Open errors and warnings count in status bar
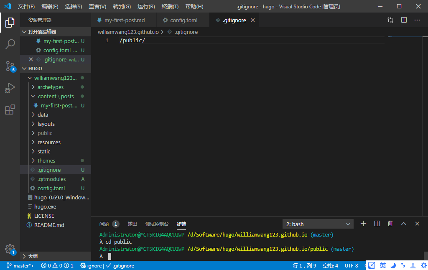Screen dimensions: 428x270 click(x=57, y=266)
